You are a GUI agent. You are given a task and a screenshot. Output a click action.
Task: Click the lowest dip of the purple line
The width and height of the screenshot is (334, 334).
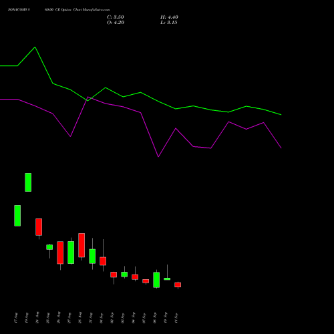tap(158, 156)
